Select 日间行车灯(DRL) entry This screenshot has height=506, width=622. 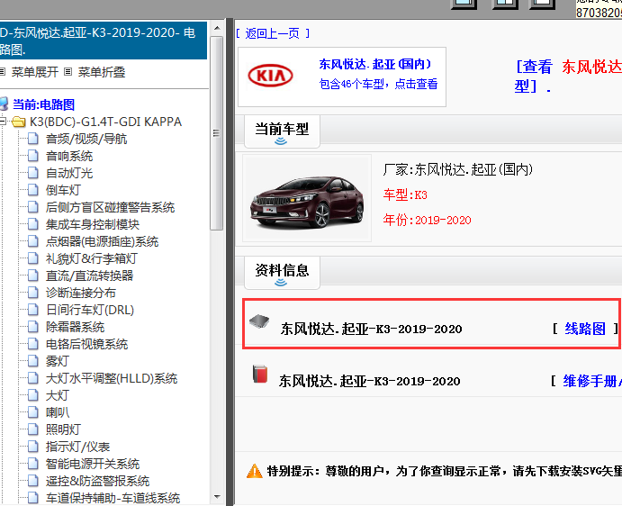[x=90, y=310]
